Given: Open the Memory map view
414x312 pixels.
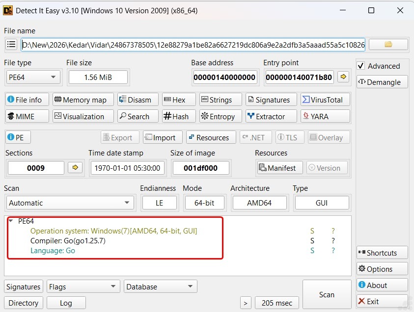Looking at the screenshot, I should point(83,100).
